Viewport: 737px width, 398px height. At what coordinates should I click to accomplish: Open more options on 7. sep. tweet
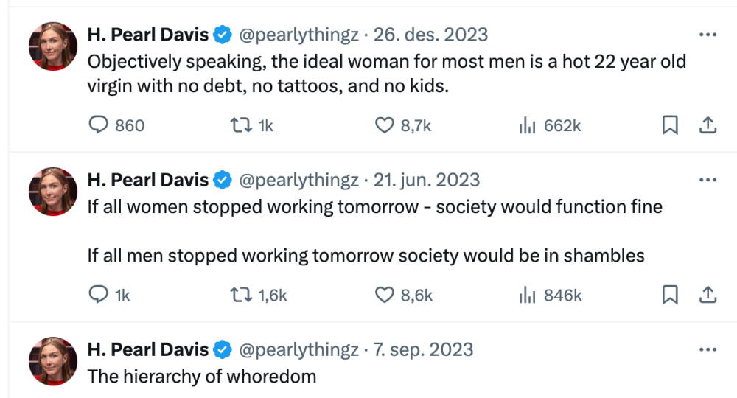[x=708, y=349]
